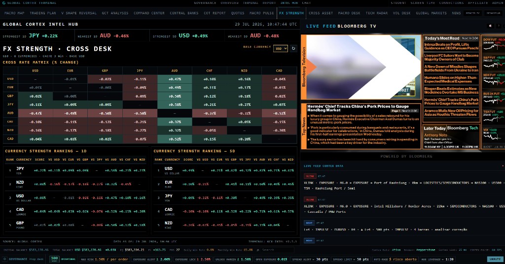Click headline 'Intesa Beats on Profit'
Viewport: 505px width, 264px height.
(x=451, y=46)
